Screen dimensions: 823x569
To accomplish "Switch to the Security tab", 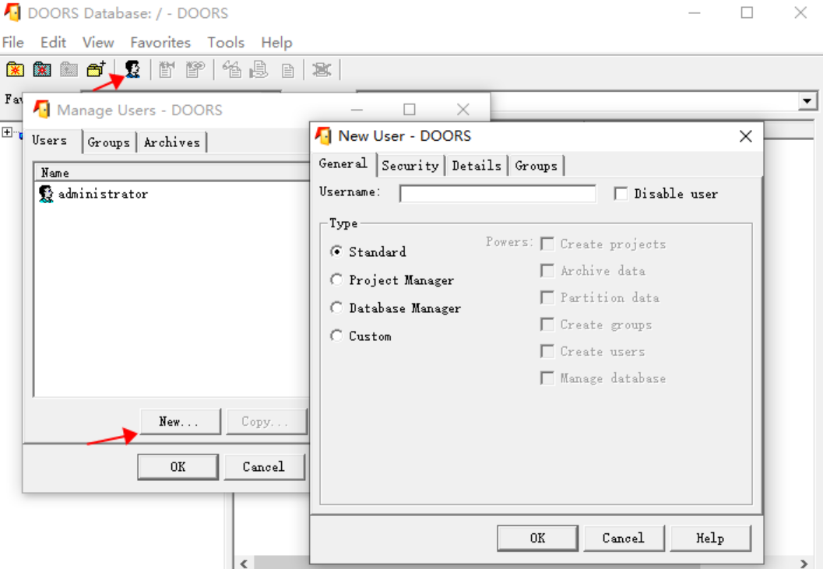I will [x=410, y=165].
